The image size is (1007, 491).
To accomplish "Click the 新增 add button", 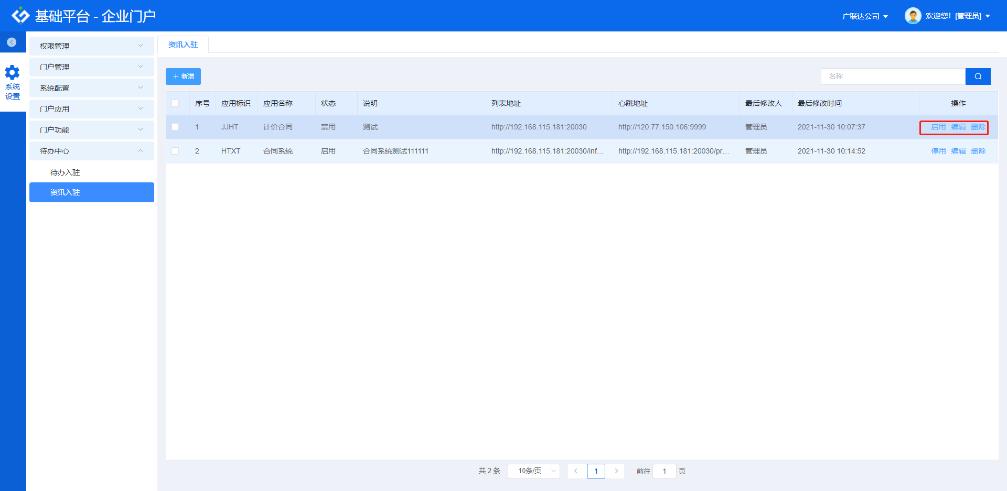I will click(x=183, y=77).
